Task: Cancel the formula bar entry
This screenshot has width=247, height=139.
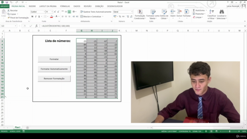Action: click(x=25, y=26)
